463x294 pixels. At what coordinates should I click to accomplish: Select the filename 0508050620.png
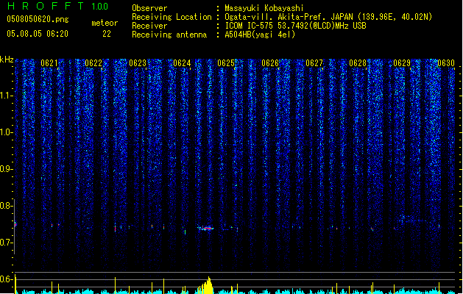coord(38,19)
